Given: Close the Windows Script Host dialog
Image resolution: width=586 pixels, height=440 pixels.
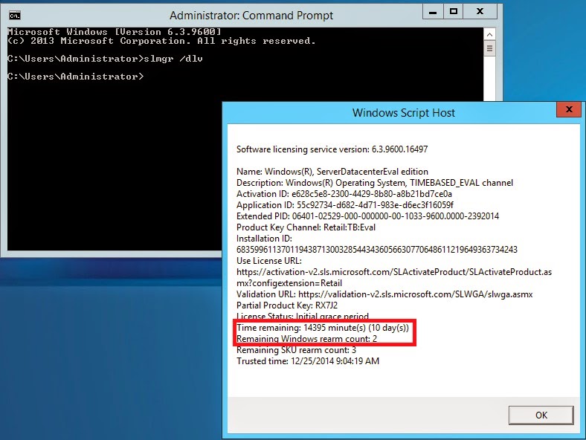Looking at the screenshot, I should [x=569, y=109].
